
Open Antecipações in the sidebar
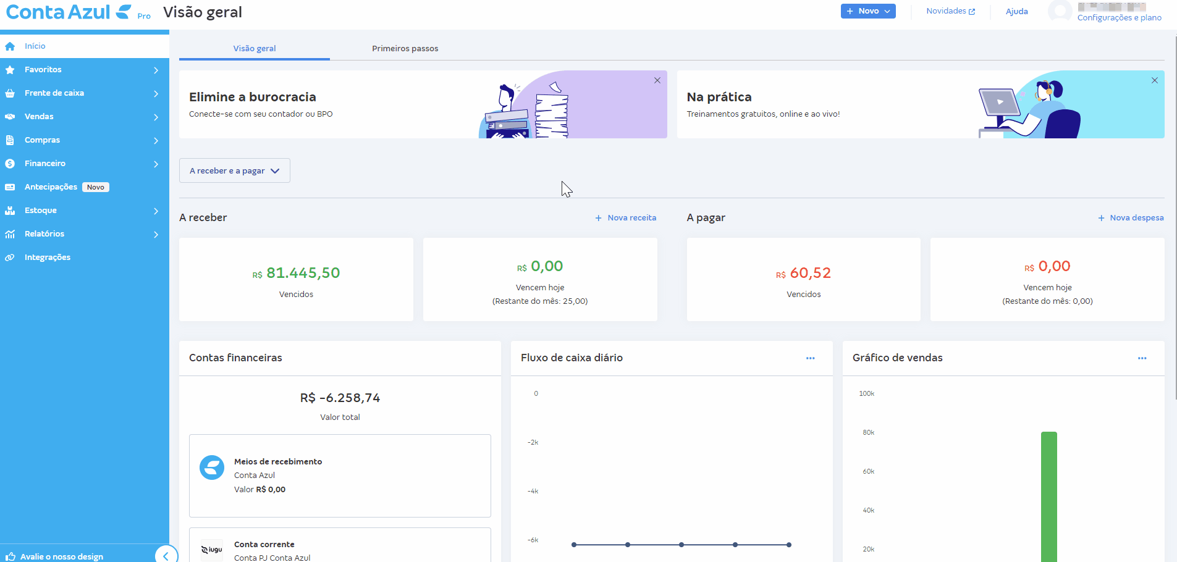pyautogui.click(x=51, y=187)
